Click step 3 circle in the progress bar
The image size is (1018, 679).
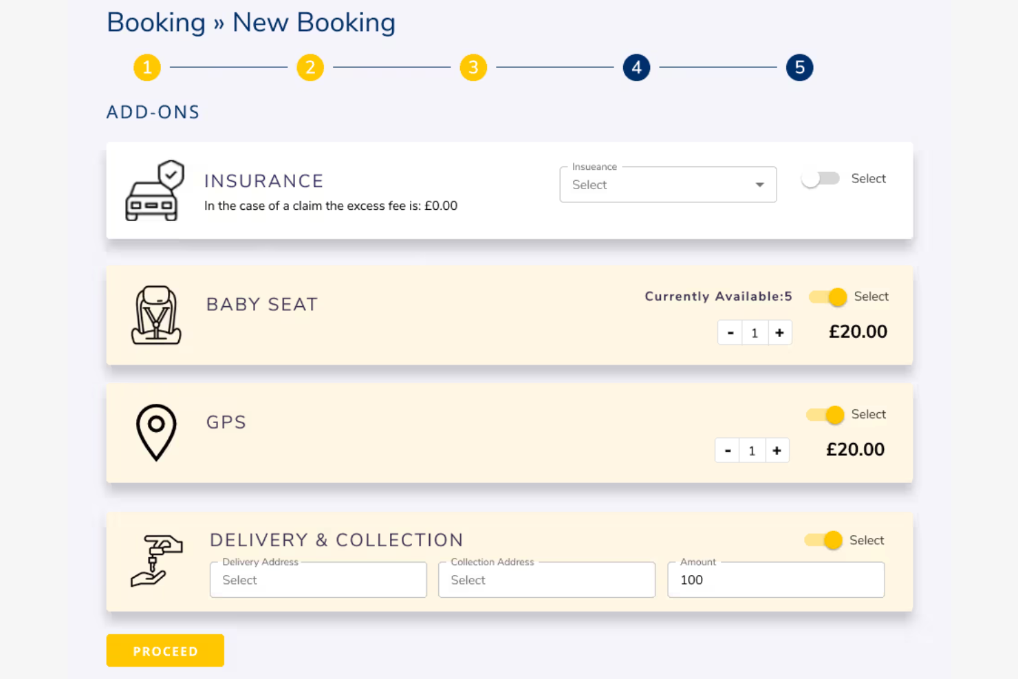coord(473,67)
